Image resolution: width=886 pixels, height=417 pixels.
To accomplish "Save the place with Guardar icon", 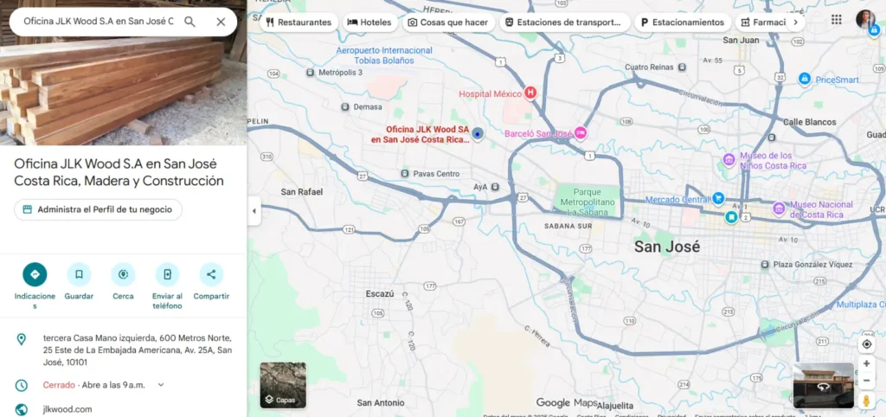I will tap(79, 274).
